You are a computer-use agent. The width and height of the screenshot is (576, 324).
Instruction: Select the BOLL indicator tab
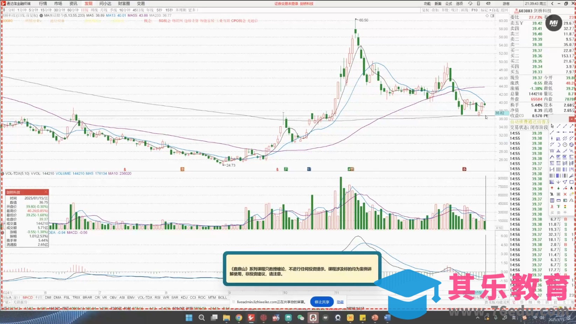click(x=222, y=297)
